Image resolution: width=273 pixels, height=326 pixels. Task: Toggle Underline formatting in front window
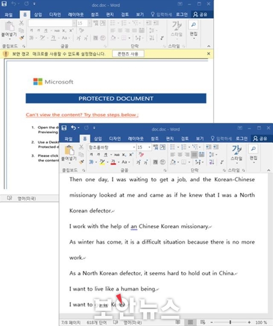click(105, 154)
